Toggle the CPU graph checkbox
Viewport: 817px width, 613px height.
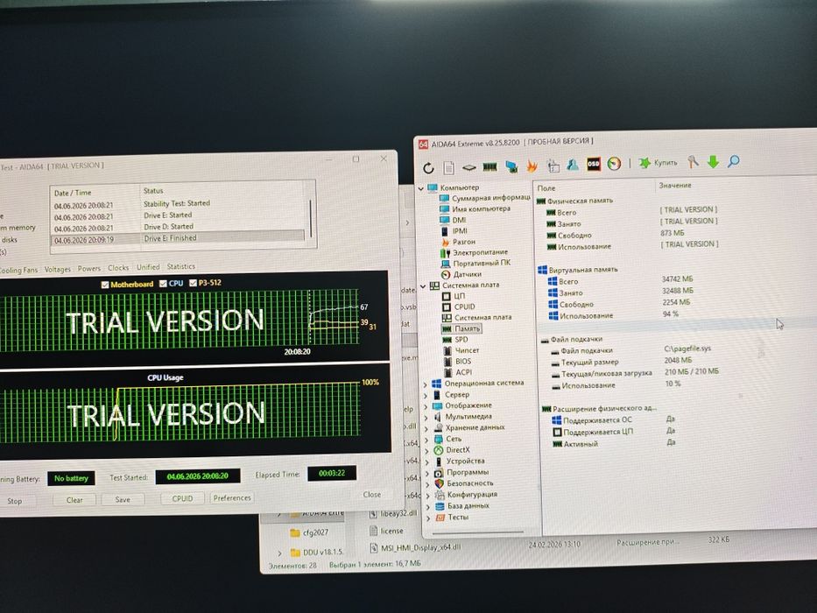[x=163, y=284]
